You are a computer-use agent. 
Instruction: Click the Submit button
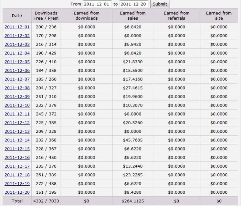pyautogui.click(x=160, y=4)
